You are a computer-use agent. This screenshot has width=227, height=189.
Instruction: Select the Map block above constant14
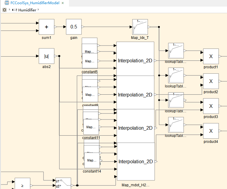click(x=92, y=160)
